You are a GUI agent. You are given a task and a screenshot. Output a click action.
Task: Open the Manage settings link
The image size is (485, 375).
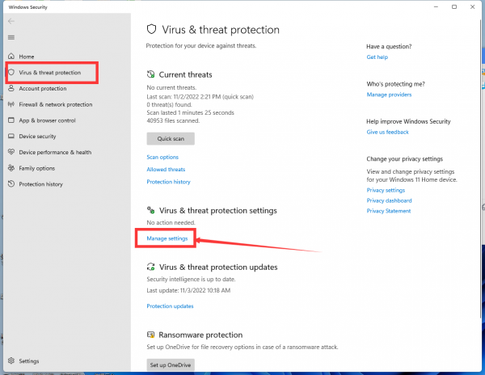pyautogui.click(x=167, y=238)
